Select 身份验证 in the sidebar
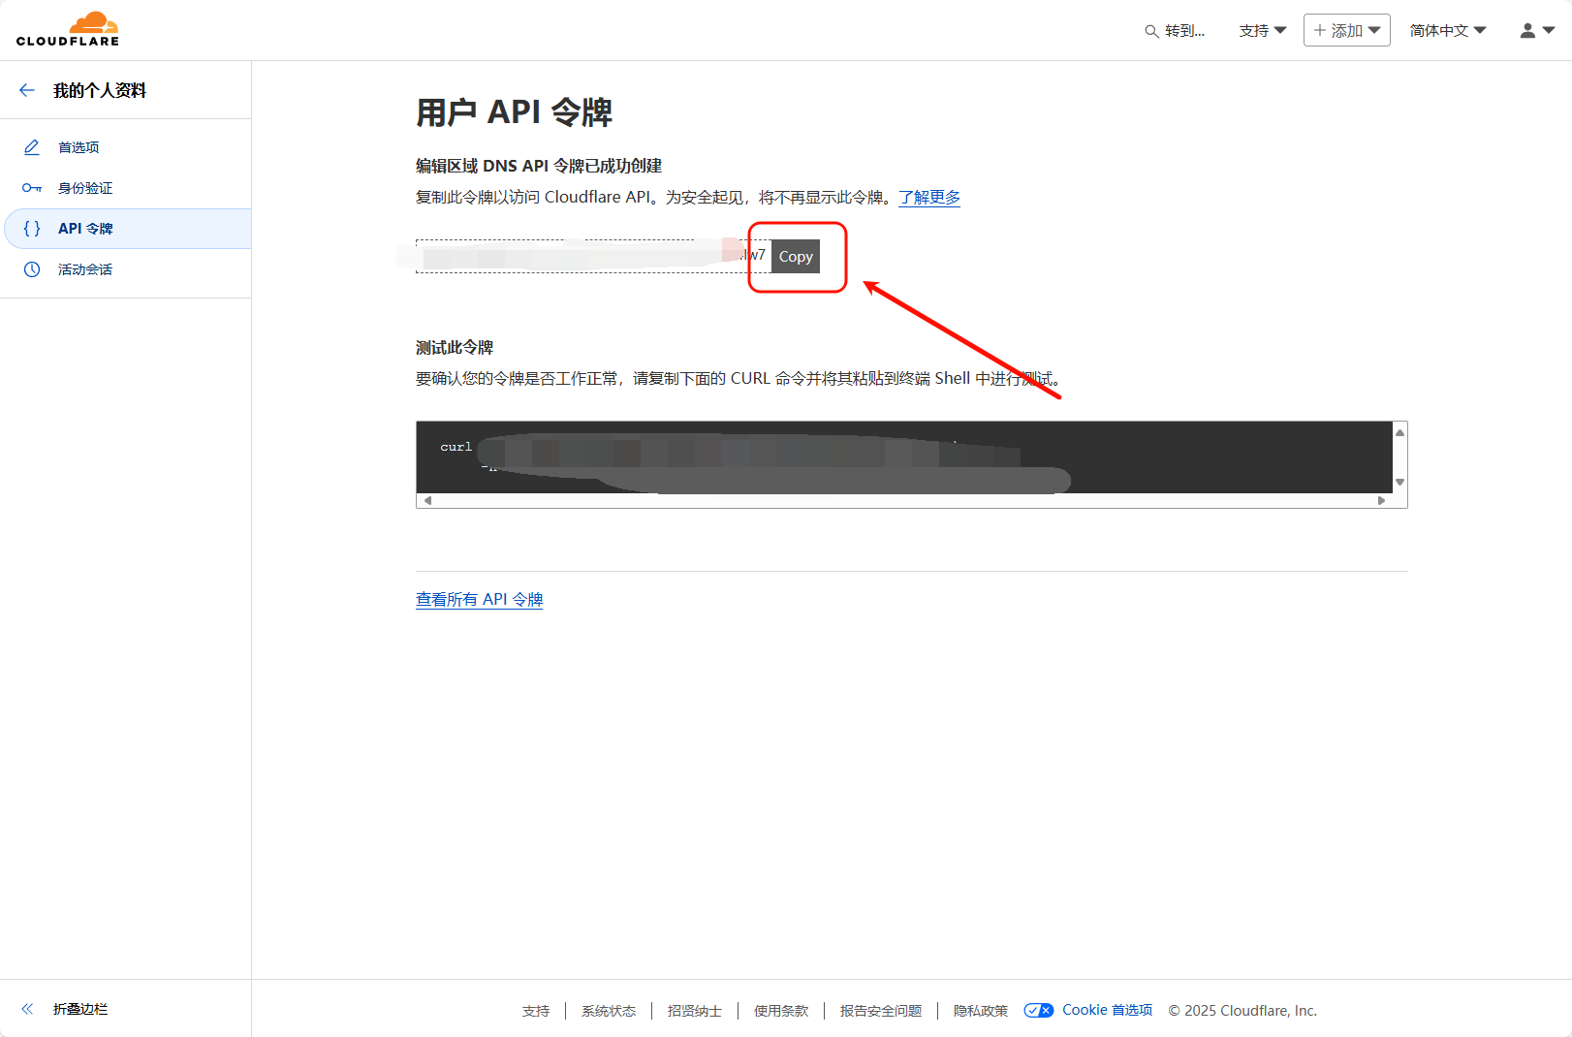Image resolution: width=1572 pixels, height=1037 pixels. pos(85,188)
